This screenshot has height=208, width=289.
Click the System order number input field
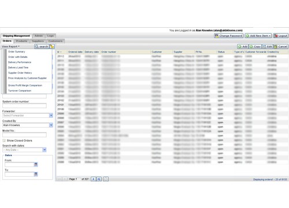(24, 106)
